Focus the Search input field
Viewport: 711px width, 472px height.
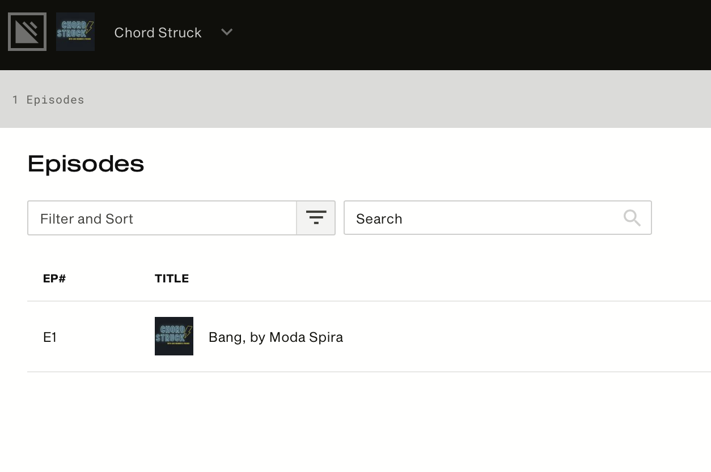pyautogui.click(x=498, y=218)
